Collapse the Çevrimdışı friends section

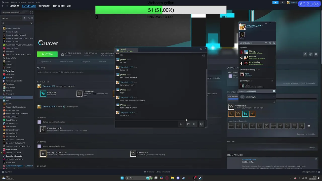click(246, 81)
